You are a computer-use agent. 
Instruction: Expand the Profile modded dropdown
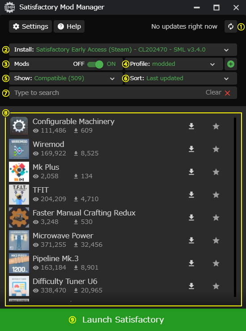click(x=174, y=64)
